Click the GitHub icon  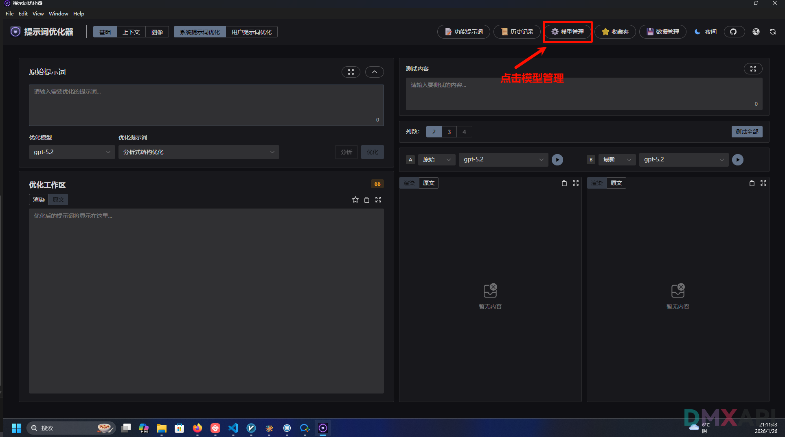(x=734, y=32)
